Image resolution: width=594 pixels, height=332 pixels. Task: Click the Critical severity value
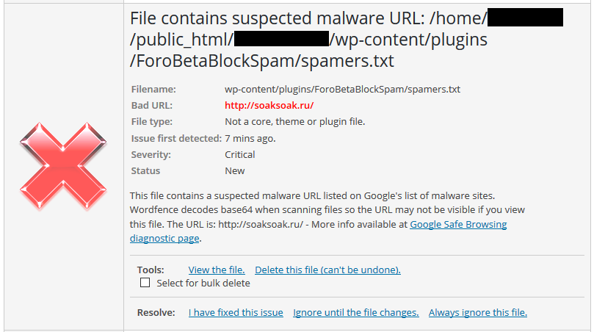click(x=240, y=155)
